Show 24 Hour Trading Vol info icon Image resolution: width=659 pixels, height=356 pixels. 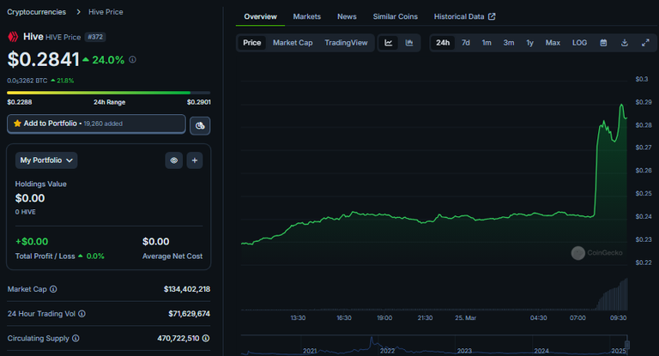(82, 314)
